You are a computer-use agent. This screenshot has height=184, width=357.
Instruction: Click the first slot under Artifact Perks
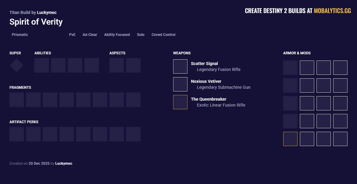point(17,134)
